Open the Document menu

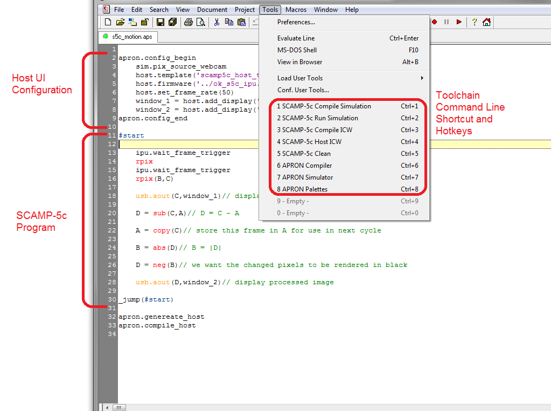click(212, 10)
